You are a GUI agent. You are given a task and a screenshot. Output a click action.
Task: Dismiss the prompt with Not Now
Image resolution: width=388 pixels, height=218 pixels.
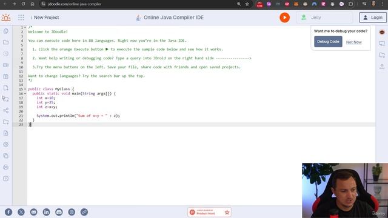(x=354, y=42)
